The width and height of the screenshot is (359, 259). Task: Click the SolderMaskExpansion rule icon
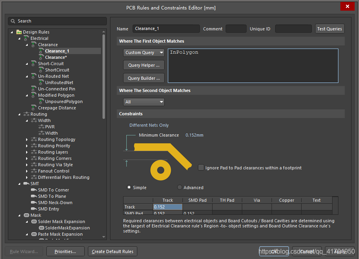tap(41, 228)
